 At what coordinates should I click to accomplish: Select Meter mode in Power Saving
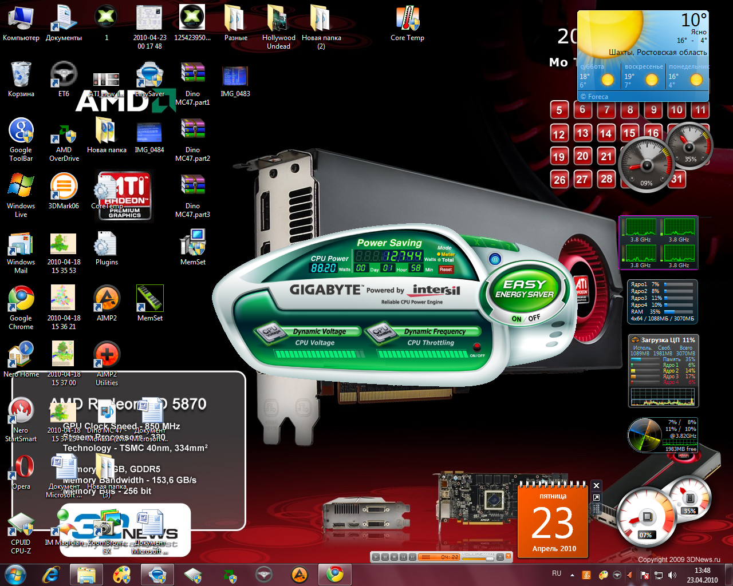point(446,254)
